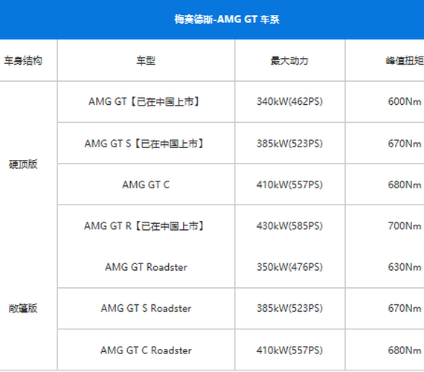This screenshot has height=372, width=424.
Task: Click 680Nm in the GT C Roadster row
Action: point(405,350)
